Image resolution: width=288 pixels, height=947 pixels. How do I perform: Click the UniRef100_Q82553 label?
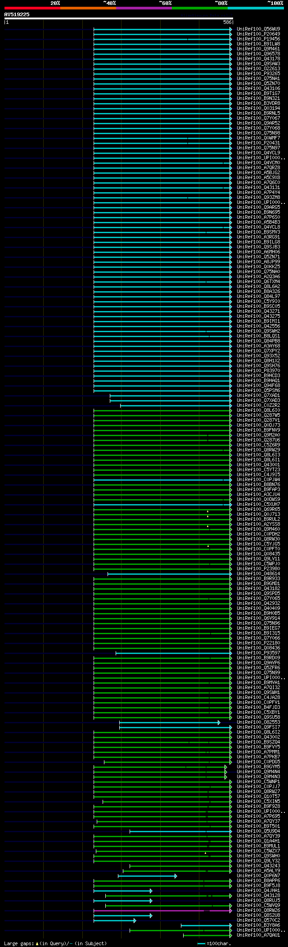[x=258, y=722]
